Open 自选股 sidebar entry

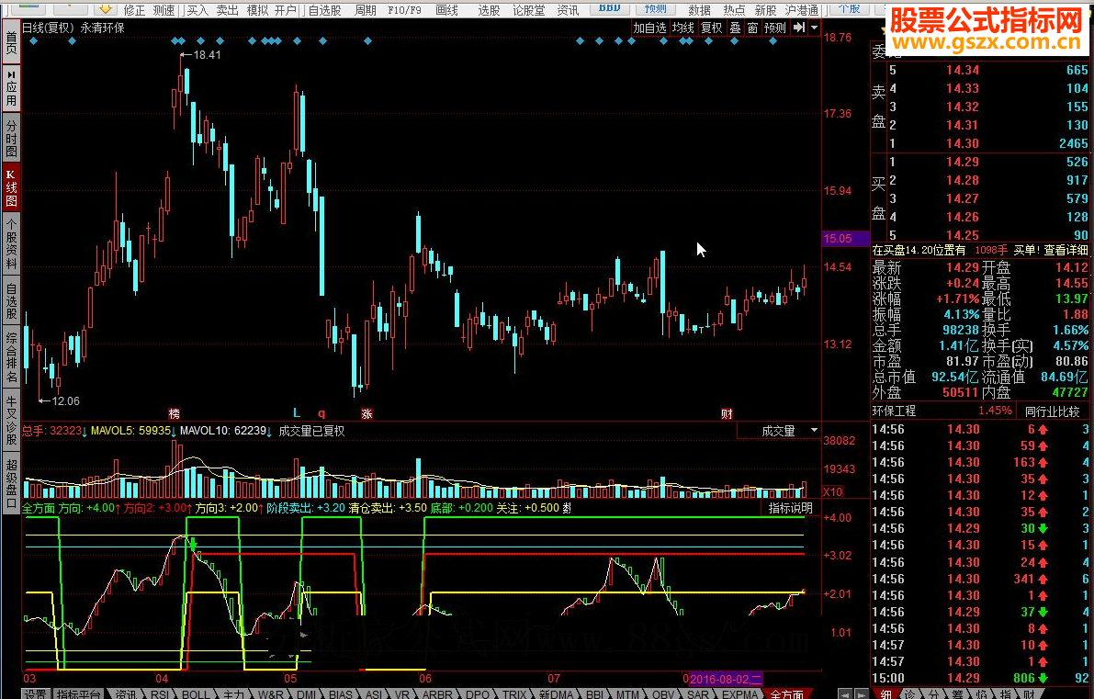tap(11, 300)
